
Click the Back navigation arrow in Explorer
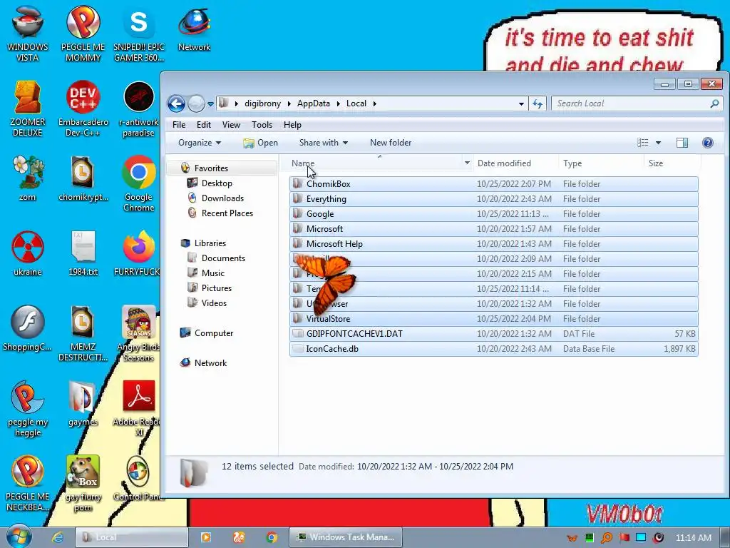[177, 103]
